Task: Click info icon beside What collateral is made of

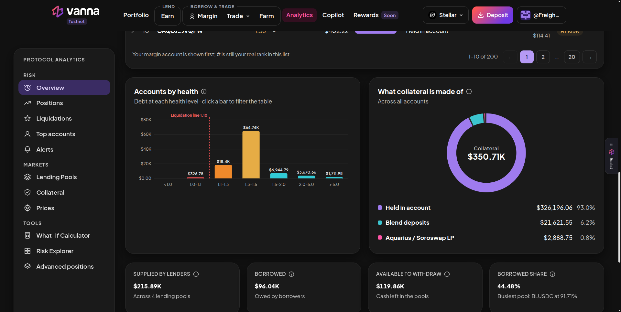Action: 469,91
